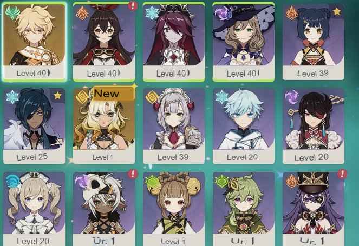Pick the skull-masked character with alert badge
The image size is (359, 246).
coord(104,209)
